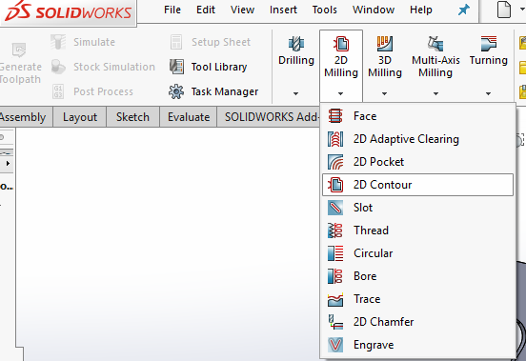
Task: Open the Window menu
Action: (x=374, y=10)
